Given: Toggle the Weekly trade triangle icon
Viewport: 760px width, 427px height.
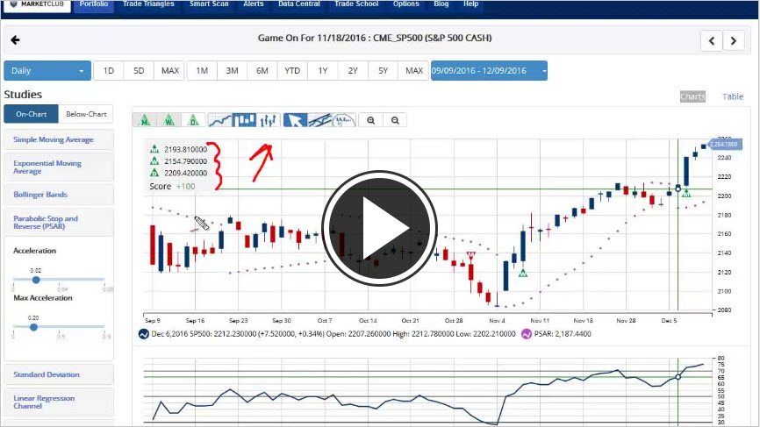Looking at the screenshot, I should [169, 120].
